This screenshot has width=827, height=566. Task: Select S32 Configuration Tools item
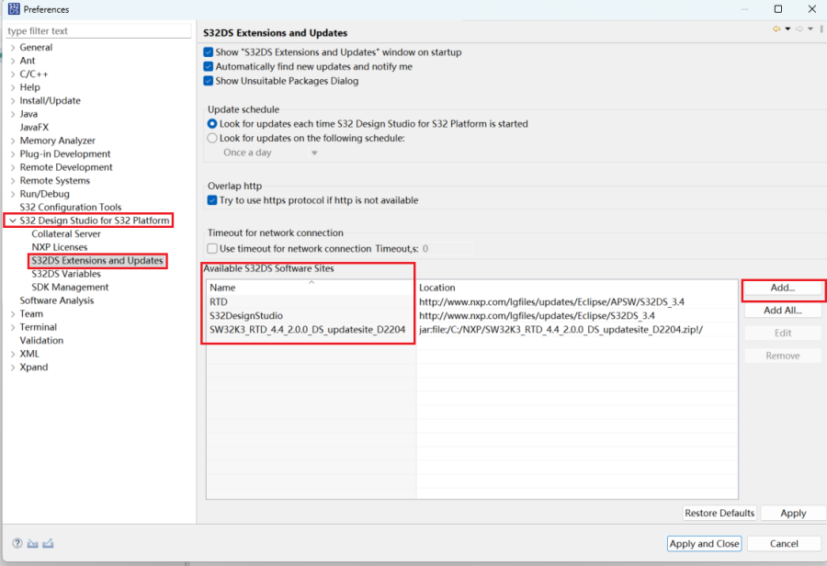70,207
